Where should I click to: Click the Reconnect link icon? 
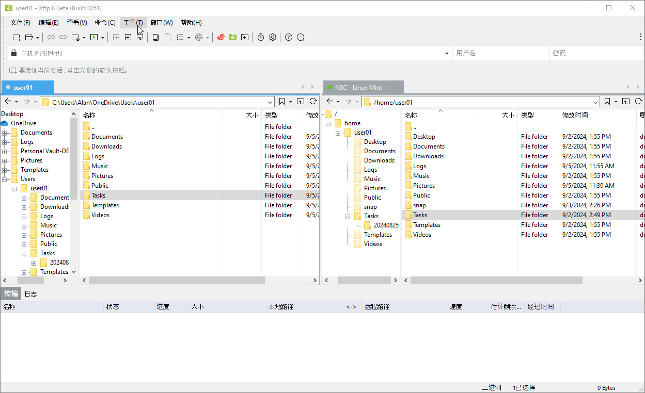[x=63, y=37]
